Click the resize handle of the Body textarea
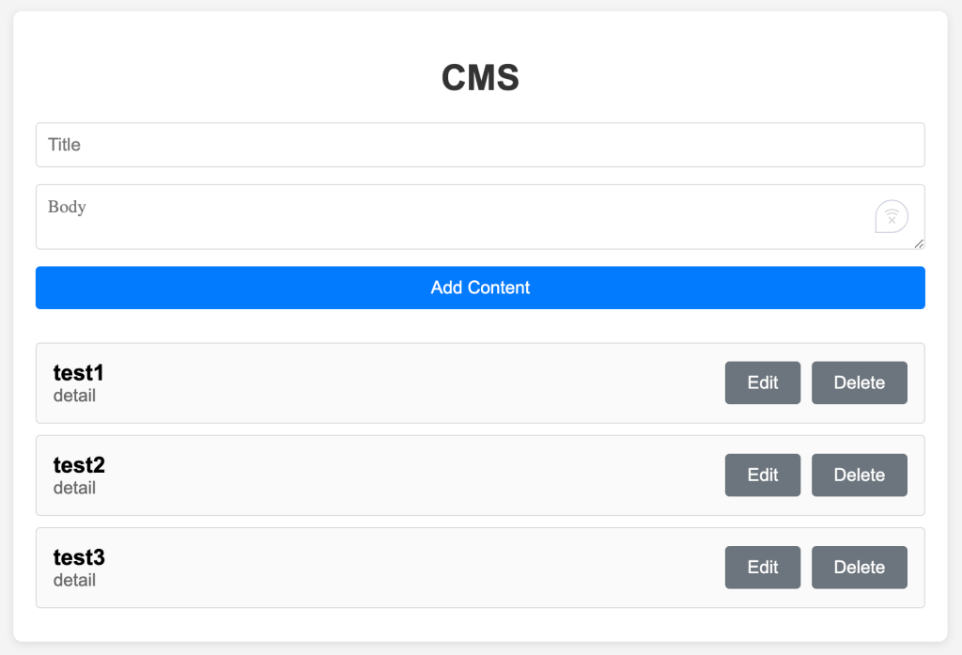This screenshot has height=655, width=962. tap(919, 243)
